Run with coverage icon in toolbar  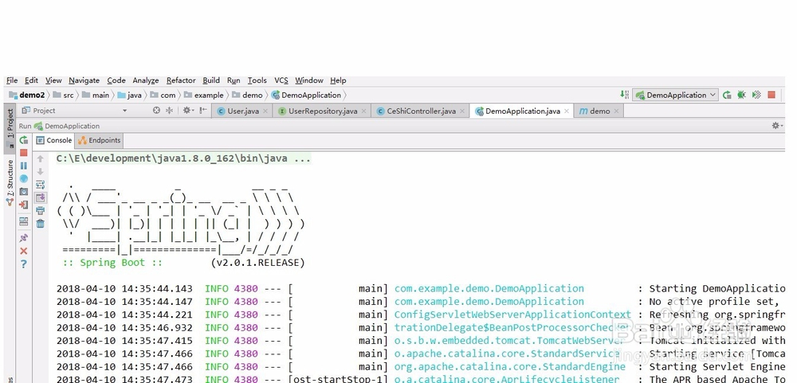pos(756,95)
